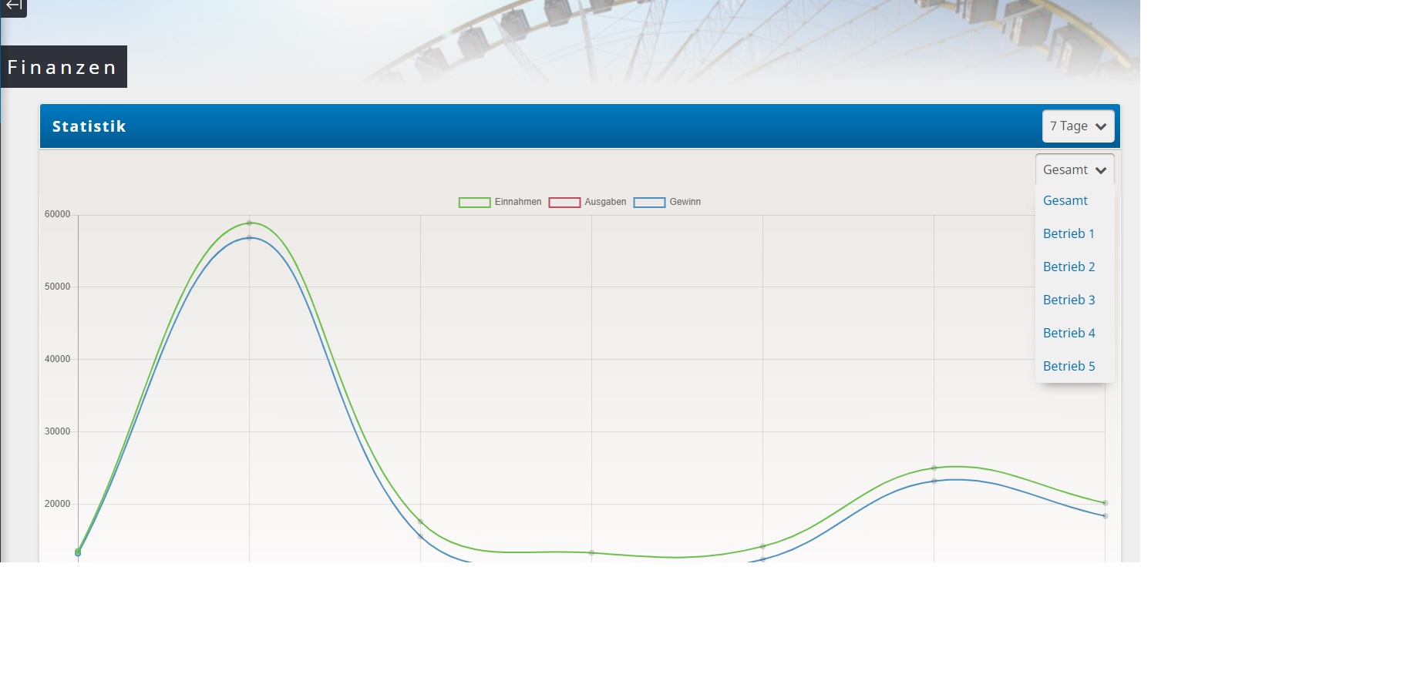Click the Einnahmen peak data point near 60000
Image resolution: width=1417 pixels, height=681 pixels.
pyautogui.click(x=249, y=223)
